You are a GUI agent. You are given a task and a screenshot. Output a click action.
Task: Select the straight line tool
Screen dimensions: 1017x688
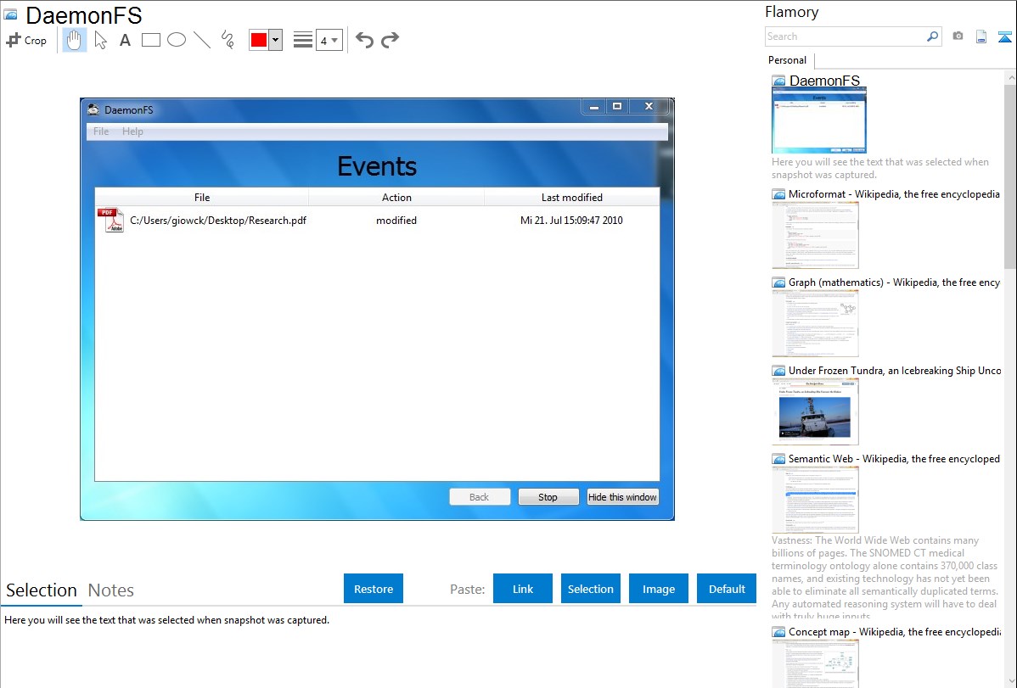202,40
